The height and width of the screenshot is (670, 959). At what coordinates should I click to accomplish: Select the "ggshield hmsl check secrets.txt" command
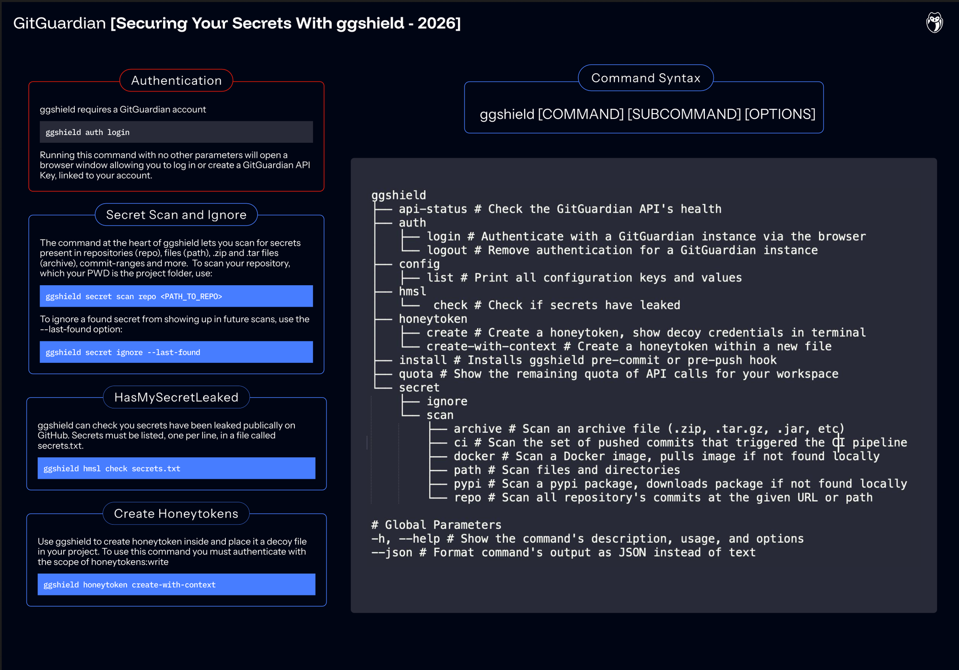coord(176,468)
